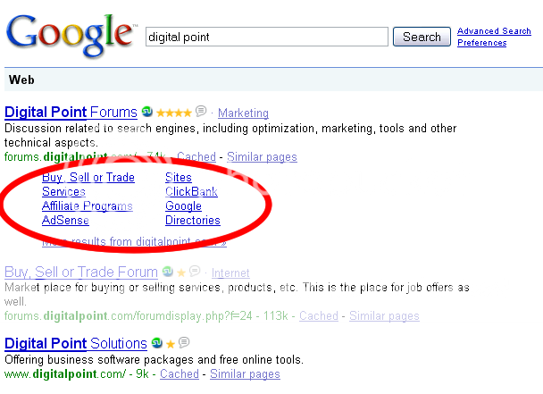Click the star rating beside Buy, Sell or Trade Forum
Viewport: 543px width, 394px height.
[181, 272]
